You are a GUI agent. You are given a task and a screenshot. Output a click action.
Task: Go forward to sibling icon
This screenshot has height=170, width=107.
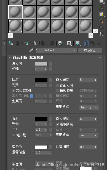tap(99, 43)
